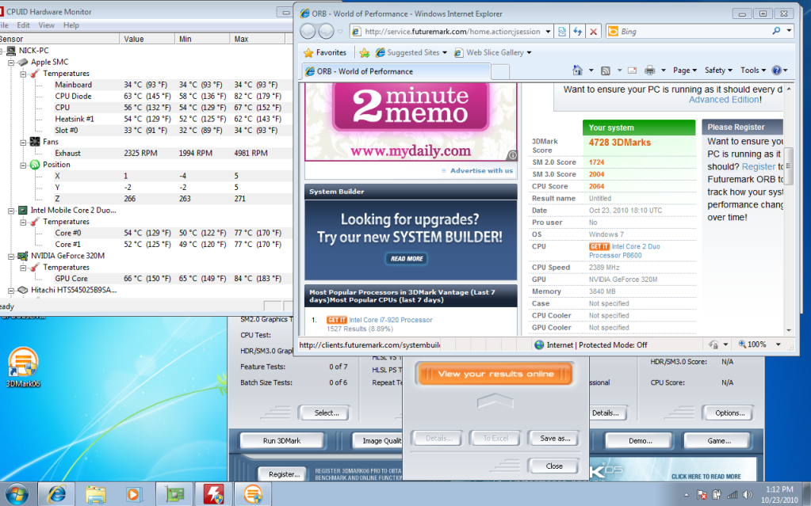Open Windows Explorer from the taskbar
Image resolution: width=811 pixels, height=506 pixels.
pos(96,495)
